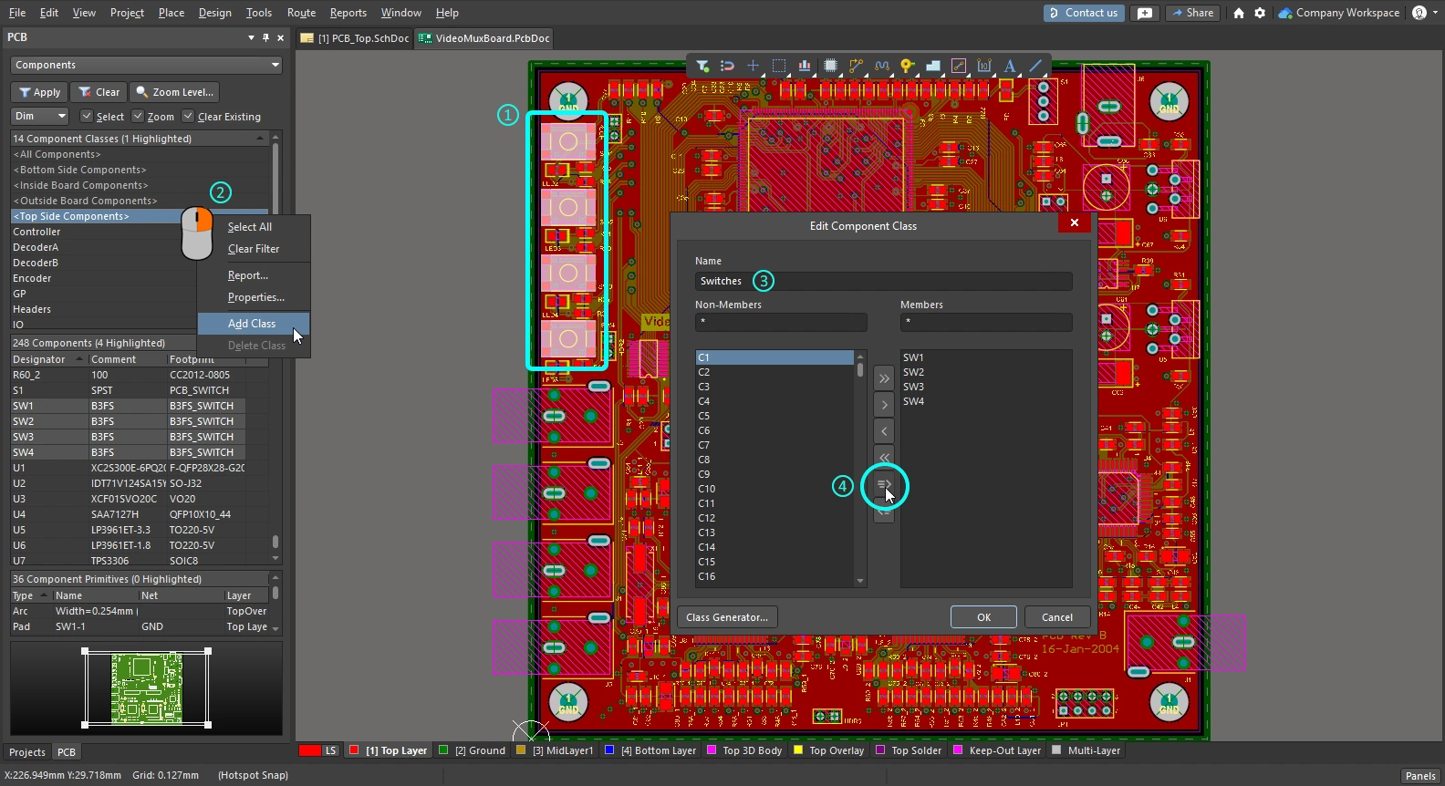Click the selection filter icon in Active Bar
This screenshot has height=786, width=1445.
pyautogui.click(x=702, y=66)
